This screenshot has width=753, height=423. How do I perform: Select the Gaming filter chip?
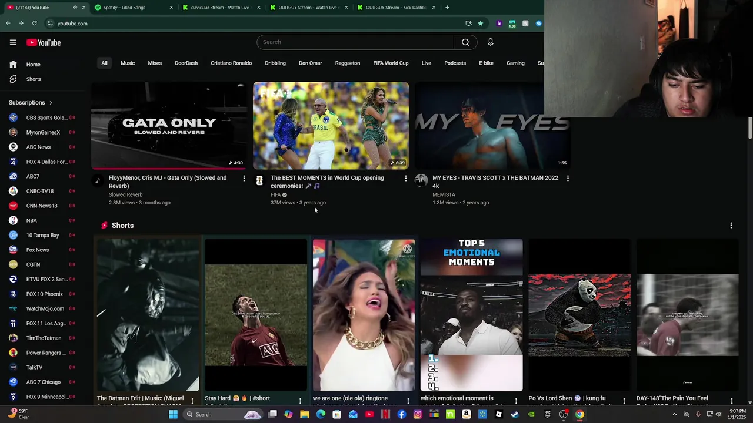pos(515,63)
